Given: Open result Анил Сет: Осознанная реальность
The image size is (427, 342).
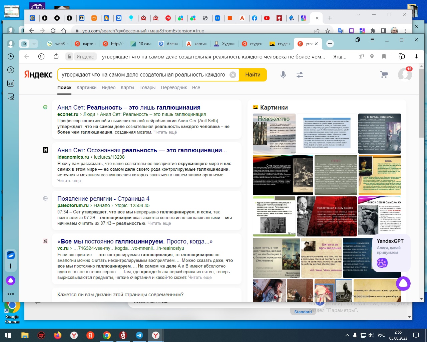Looking at the screenshot, I should [142, 150].
